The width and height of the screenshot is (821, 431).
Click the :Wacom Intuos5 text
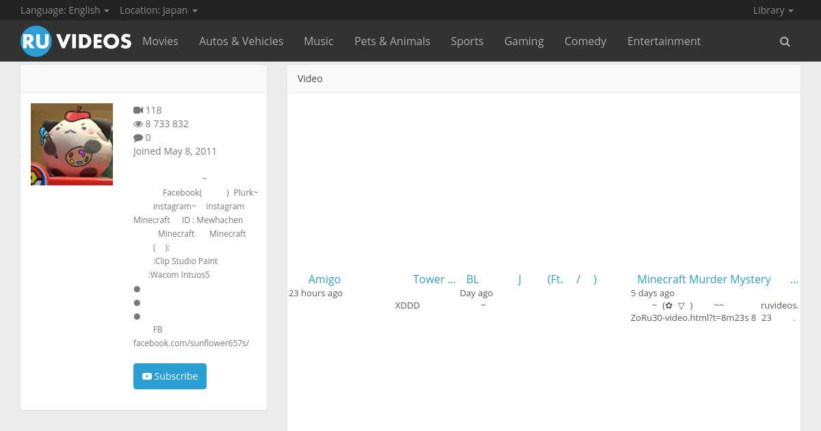tap(179, 274)
